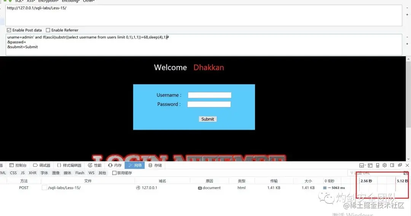Filter requests by CSS

(x=13, y=173)
